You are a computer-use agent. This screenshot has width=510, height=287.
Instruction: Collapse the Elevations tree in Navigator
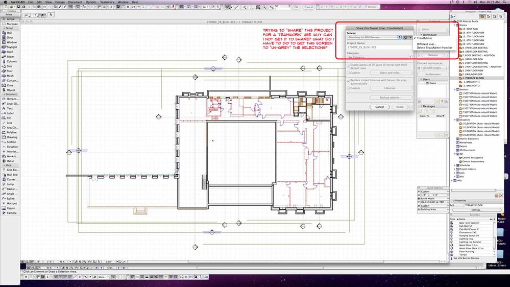tap(455, 119)
